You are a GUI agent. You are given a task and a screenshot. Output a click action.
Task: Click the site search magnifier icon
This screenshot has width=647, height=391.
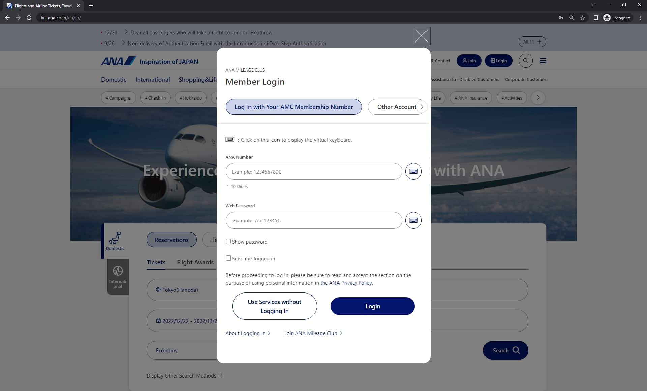(x=525, y=61)
